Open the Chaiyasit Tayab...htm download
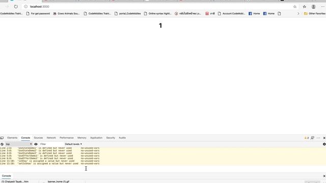Image resolution: width=326 pixels, height=183 pixels. click(15, 181)
